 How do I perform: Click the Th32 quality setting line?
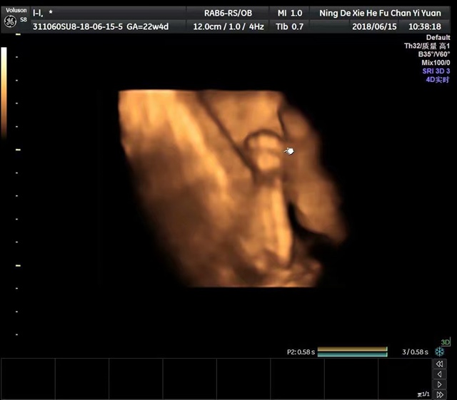click(427, 46)
